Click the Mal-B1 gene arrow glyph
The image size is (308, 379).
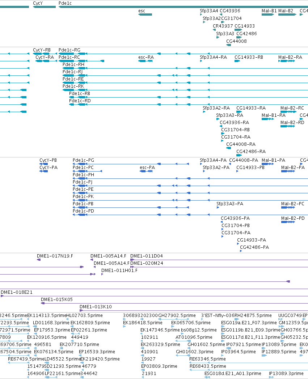coord(268,15)
